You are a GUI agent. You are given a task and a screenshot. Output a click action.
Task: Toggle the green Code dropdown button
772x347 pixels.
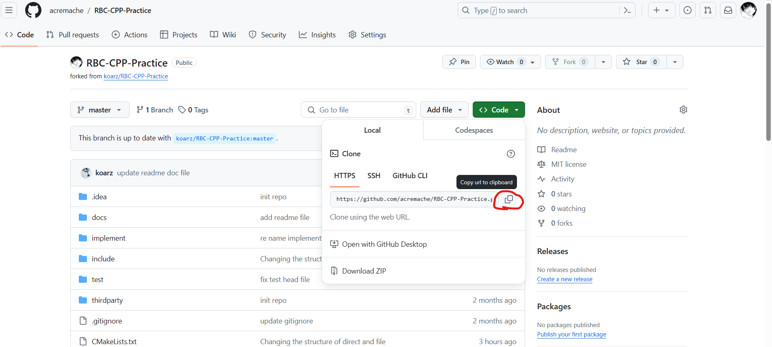pos(499,110)
